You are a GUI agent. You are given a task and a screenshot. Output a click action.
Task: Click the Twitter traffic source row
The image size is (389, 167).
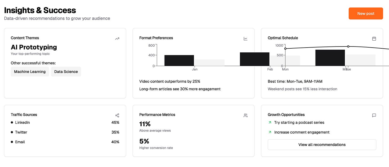tap(65, 132)
